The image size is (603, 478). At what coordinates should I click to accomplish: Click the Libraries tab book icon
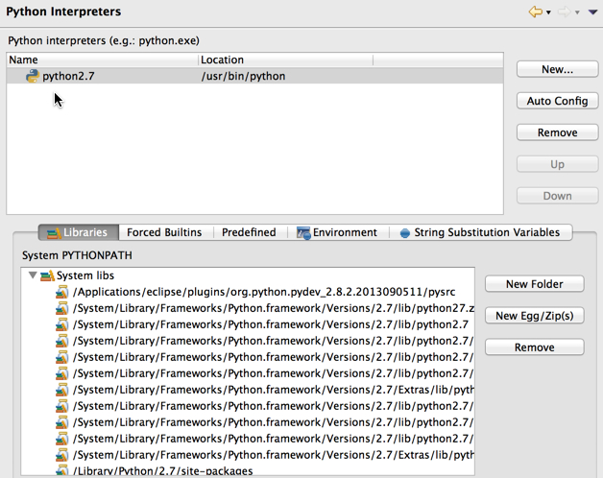[54, 232]
